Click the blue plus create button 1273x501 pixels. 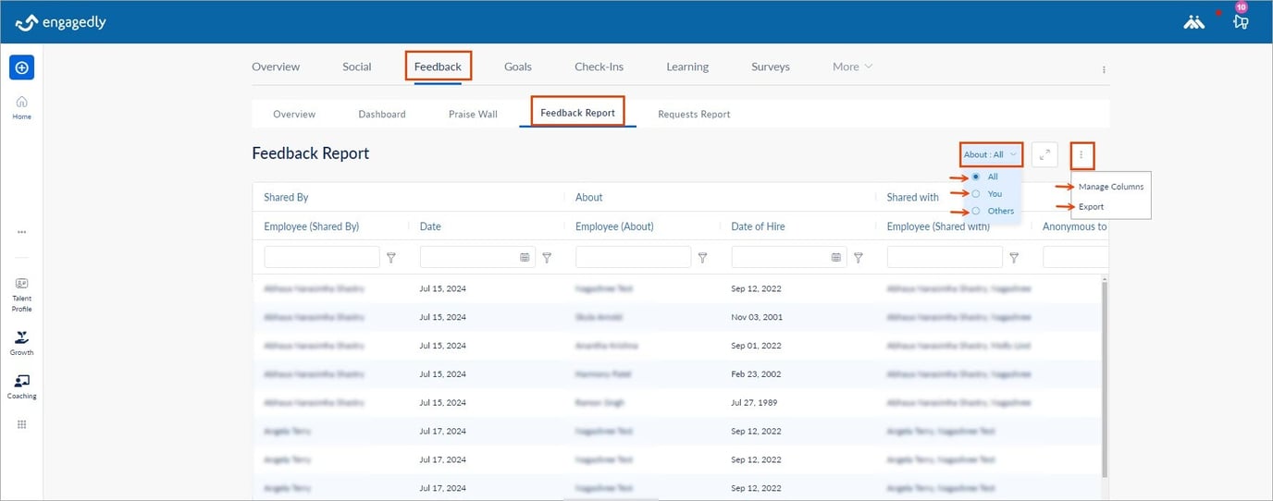[x=22, y=67]
